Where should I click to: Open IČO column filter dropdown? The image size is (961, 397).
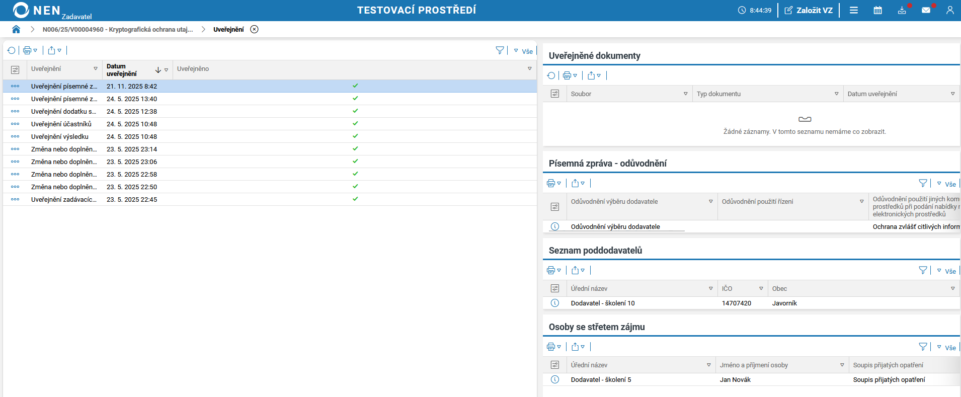pyautogui.click(x=761, y=288)
